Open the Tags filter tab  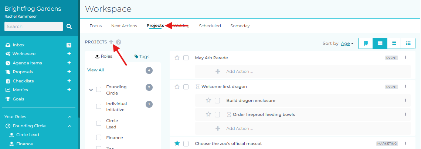point(142,57)
